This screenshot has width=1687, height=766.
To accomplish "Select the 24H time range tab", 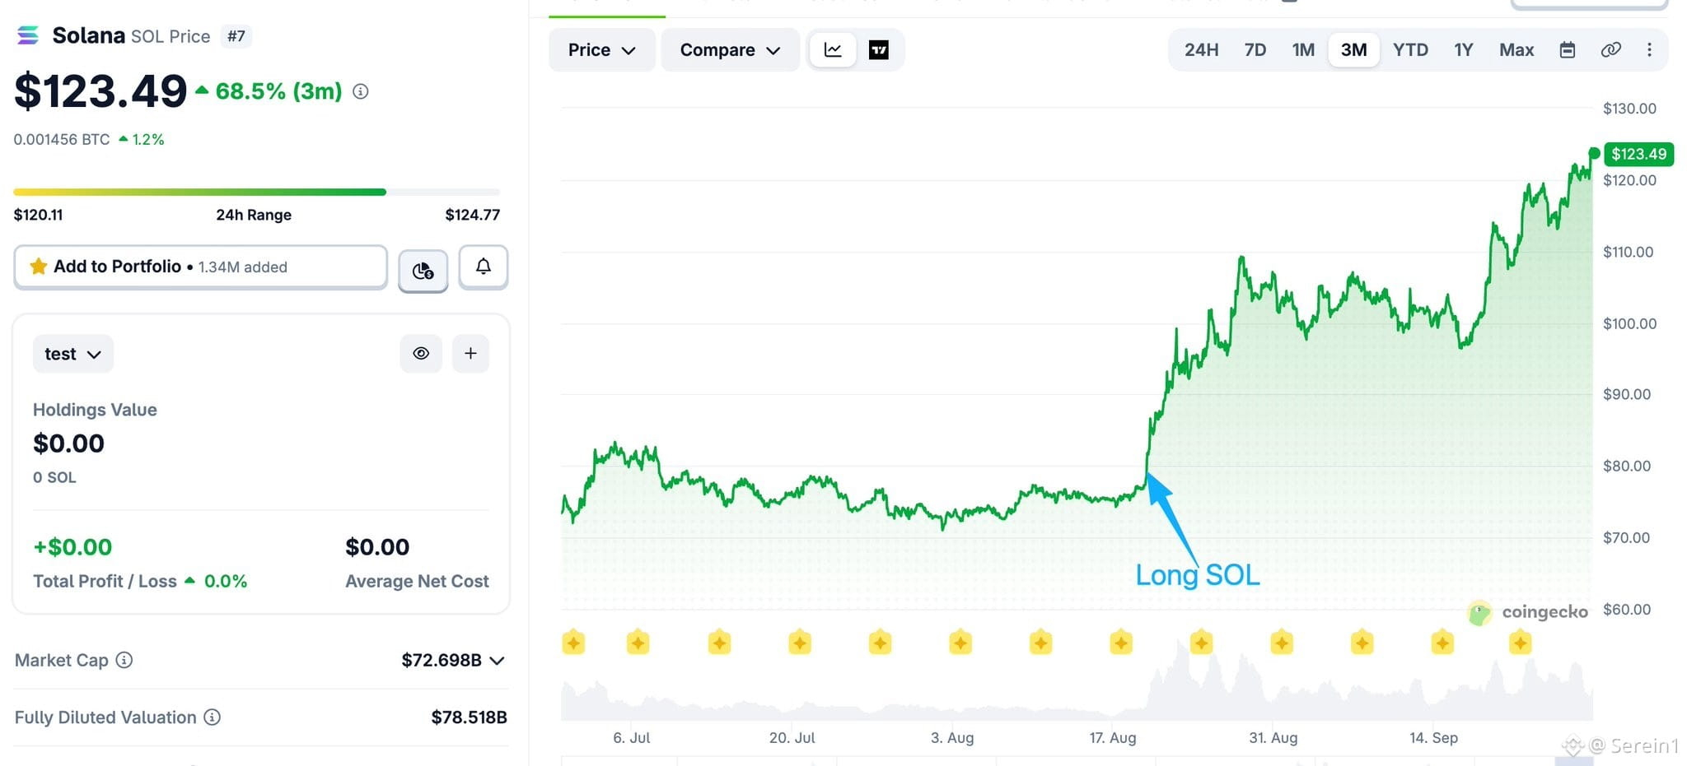I will pyautogui.click(x=1201, y=50).
